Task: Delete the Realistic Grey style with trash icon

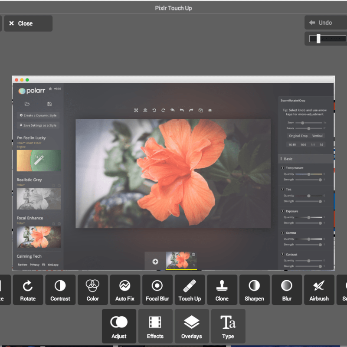Action: click(53, 185)
